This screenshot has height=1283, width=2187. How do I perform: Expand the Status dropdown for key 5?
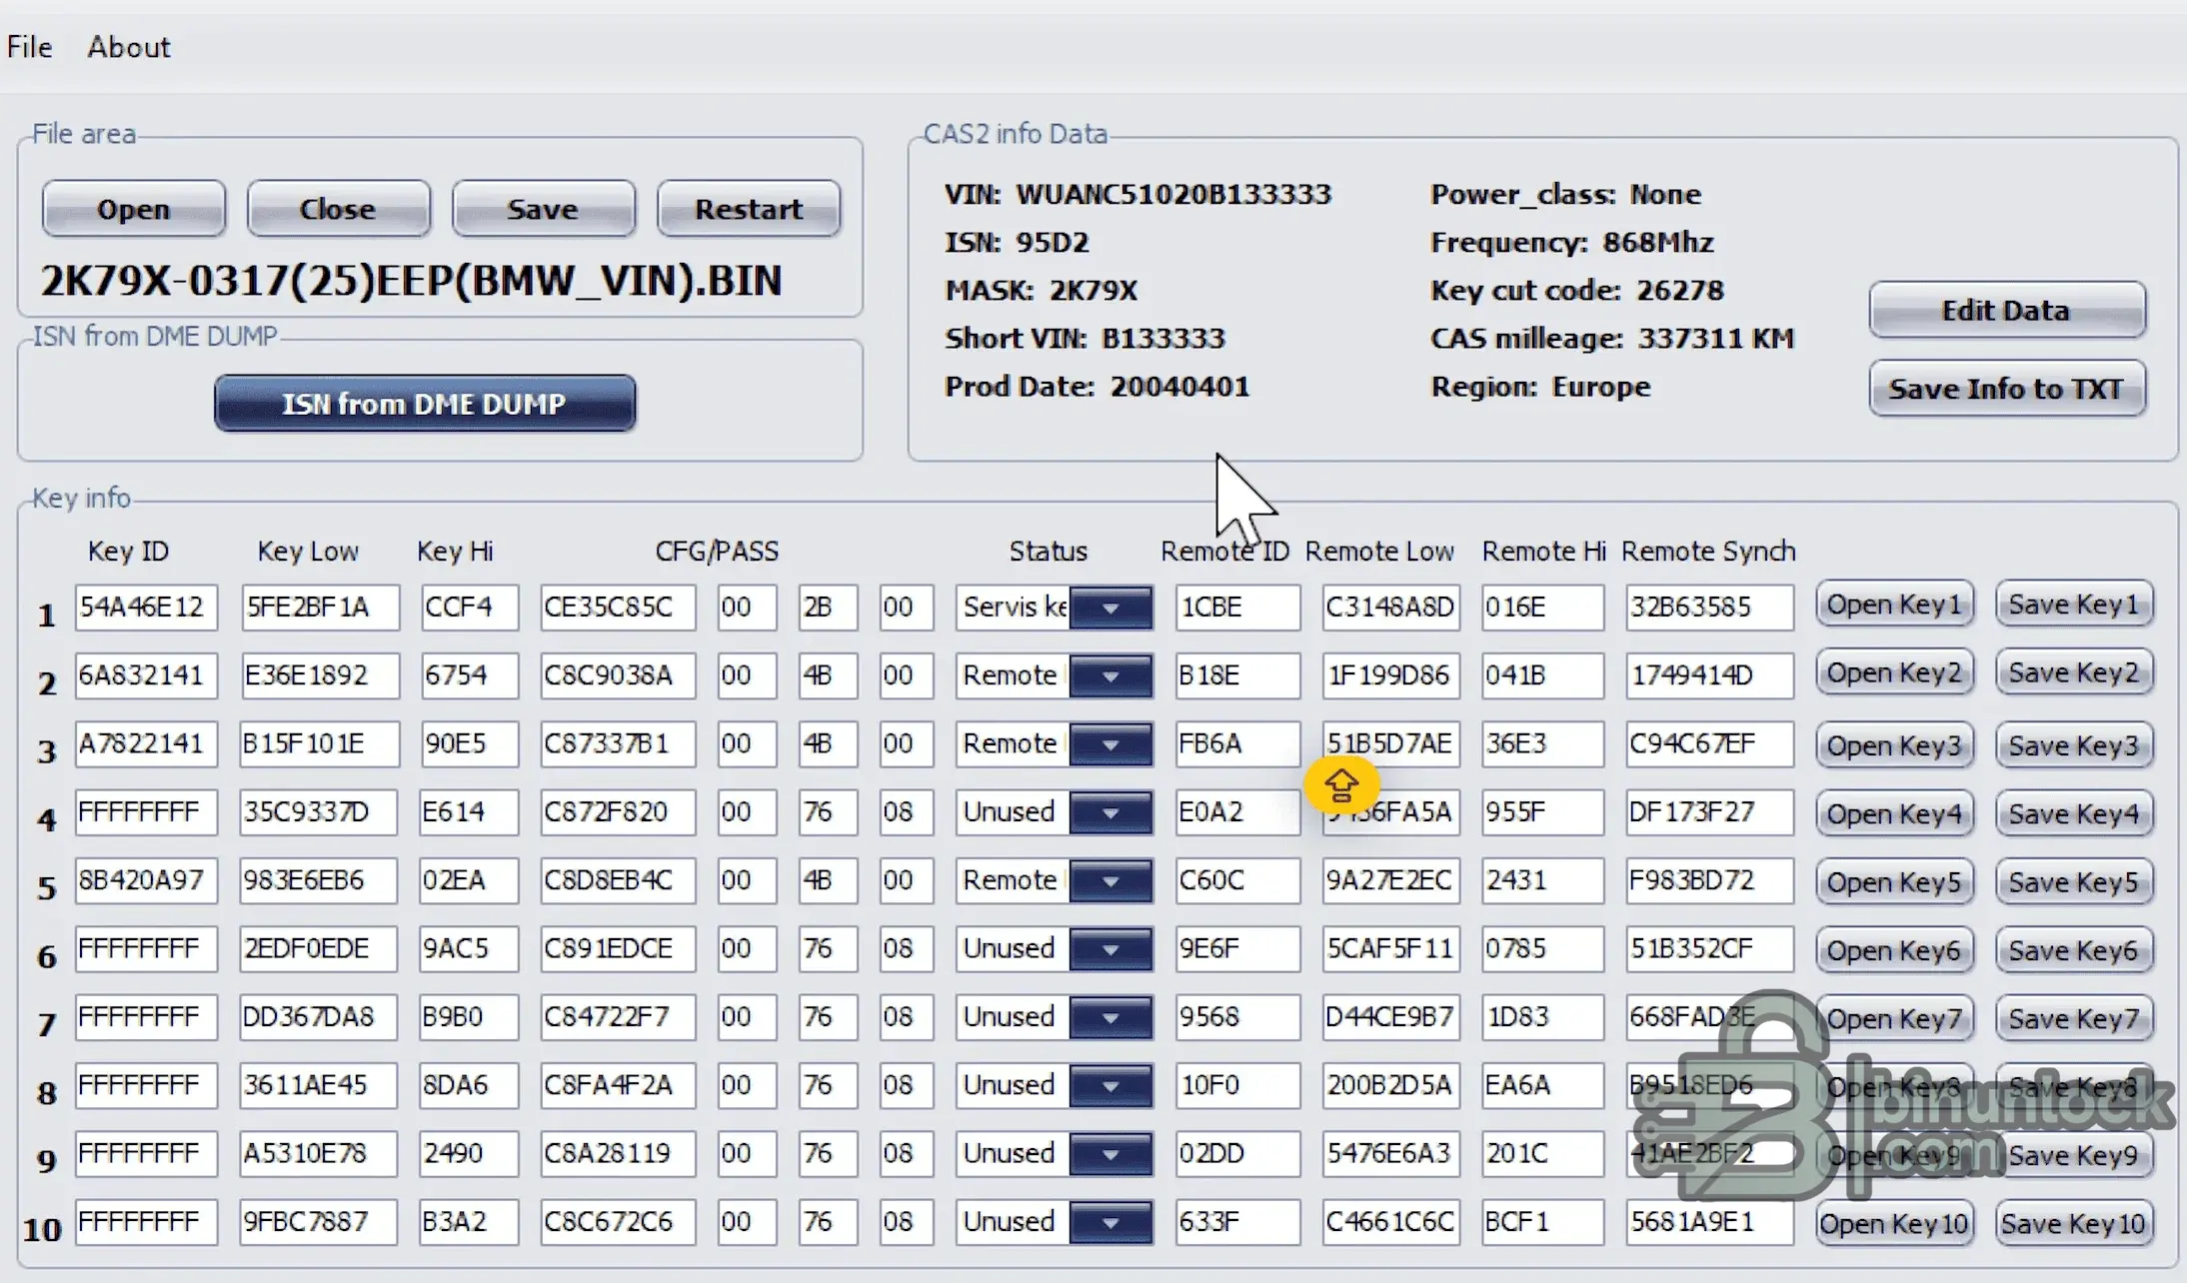[1110, 880]
